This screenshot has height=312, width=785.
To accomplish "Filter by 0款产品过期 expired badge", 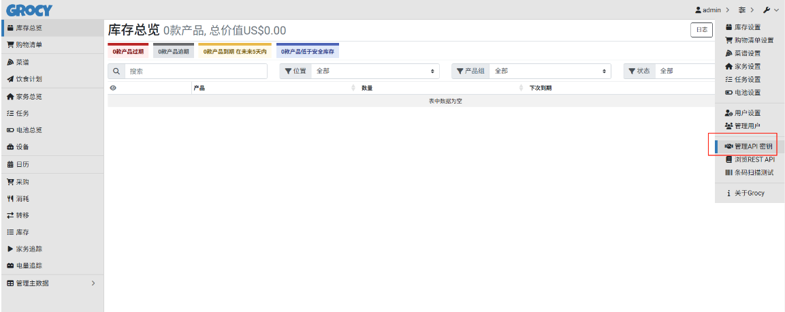I will coord(128,50).
